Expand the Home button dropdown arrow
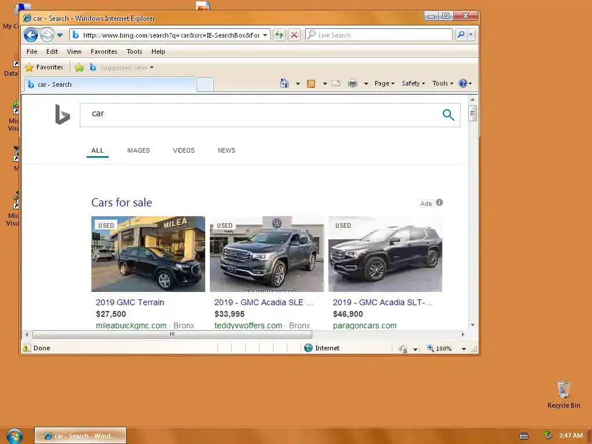The image size is (592, 444). coord(298,84)
